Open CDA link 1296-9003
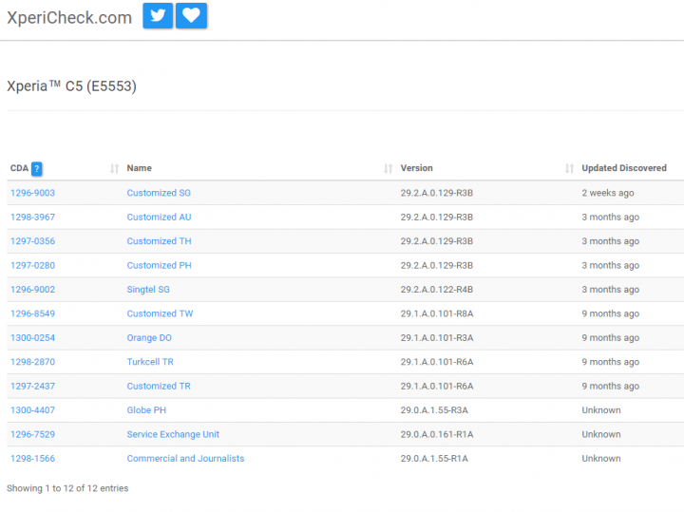Screen dimensions: 684x512 click(32, 193)
